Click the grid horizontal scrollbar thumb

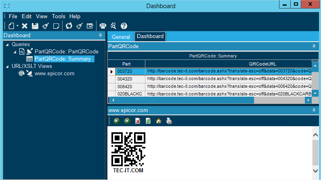tap(185, 100)
